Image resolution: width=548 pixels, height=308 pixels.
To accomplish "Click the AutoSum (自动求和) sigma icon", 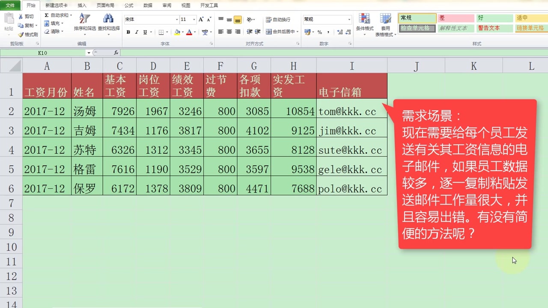I will click(47, 15).
